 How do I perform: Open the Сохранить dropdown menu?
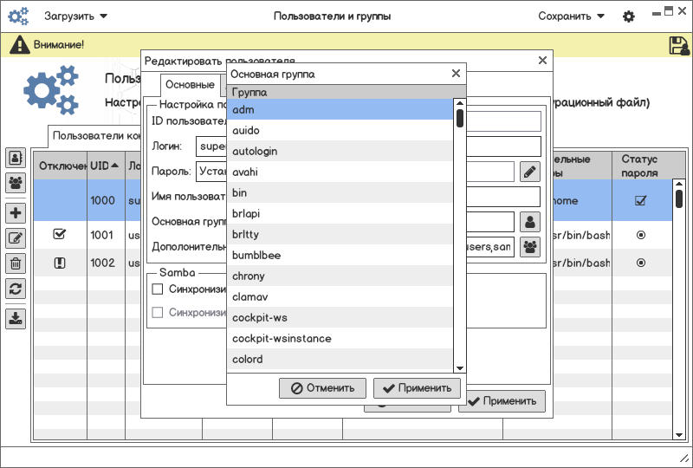pos(571,16)
